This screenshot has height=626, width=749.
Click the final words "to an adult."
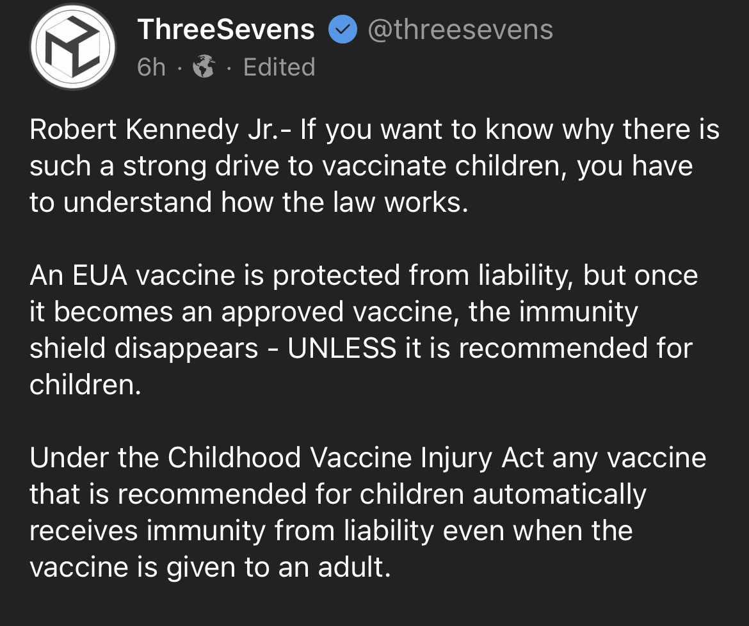(x=318, y=566)
